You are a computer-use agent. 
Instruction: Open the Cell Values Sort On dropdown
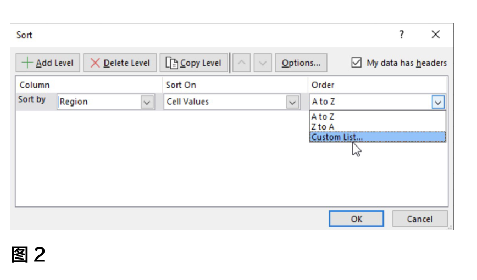[292, 102]
